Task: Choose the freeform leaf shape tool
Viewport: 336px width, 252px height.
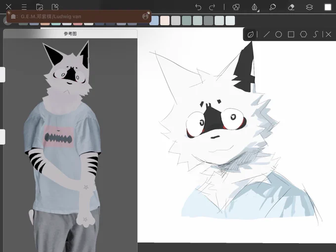Action: pyautogui.click(x=251, y=34)
